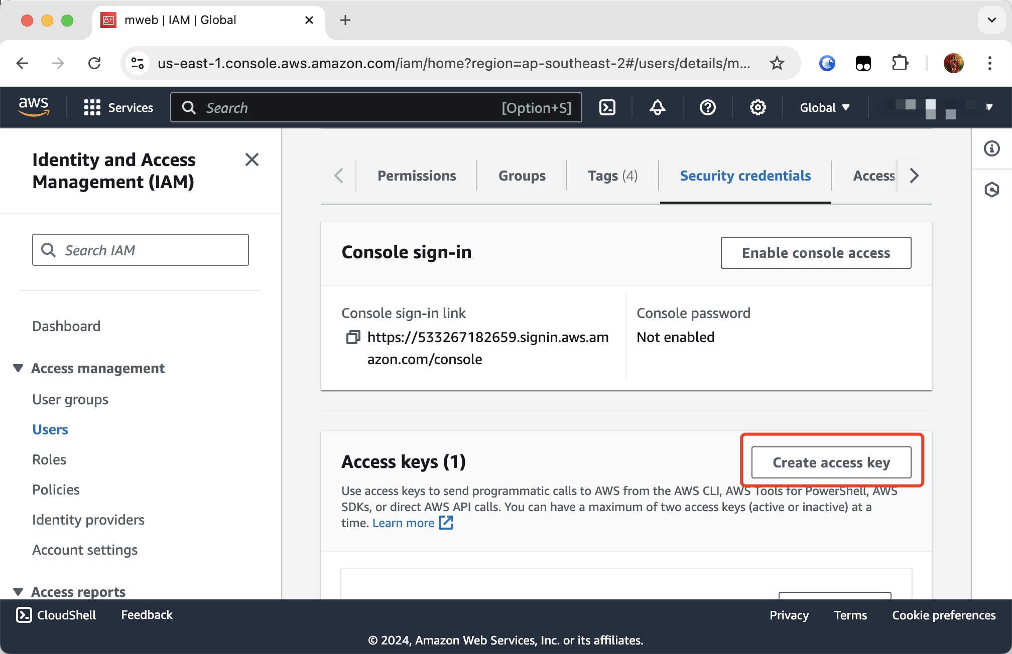
Task: Open the AWS CloudShell icon in the top bar
Action: (x=607, y=107)
